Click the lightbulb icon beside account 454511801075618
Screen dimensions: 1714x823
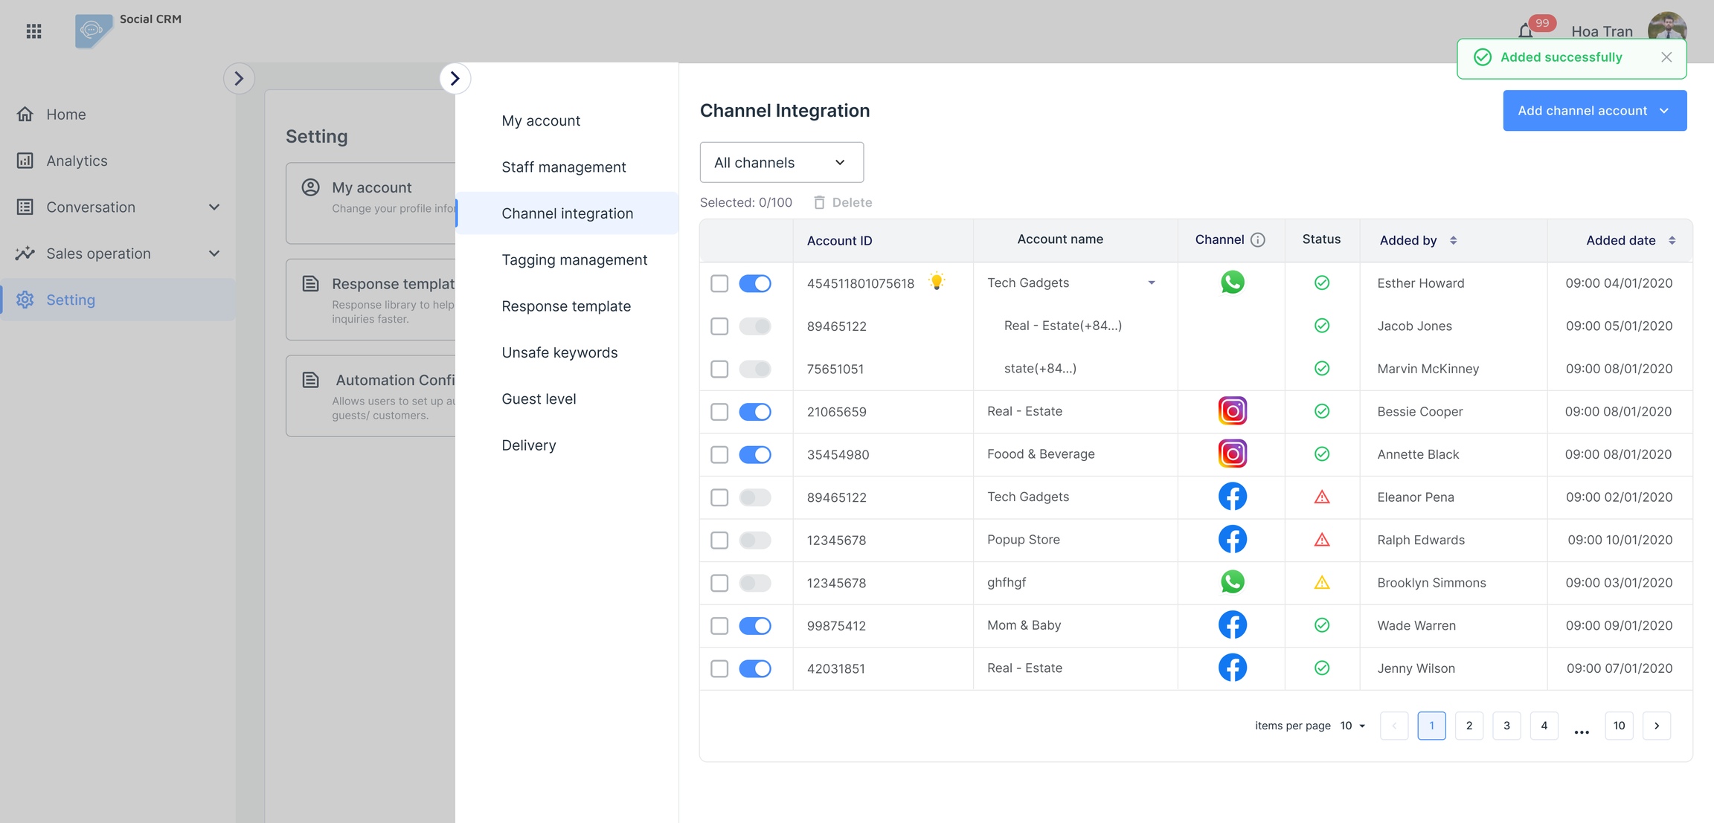pos(937,282)
